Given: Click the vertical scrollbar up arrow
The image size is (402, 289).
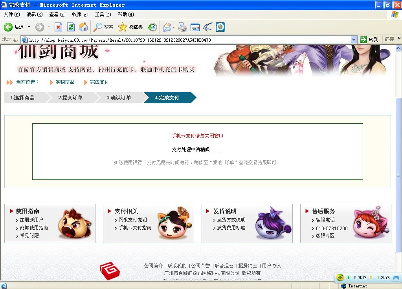Looking at the screenshot, I should (398, 48).
